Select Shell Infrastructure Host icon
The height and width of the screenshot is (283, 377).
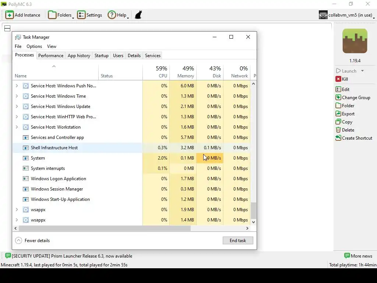[26, 148]
